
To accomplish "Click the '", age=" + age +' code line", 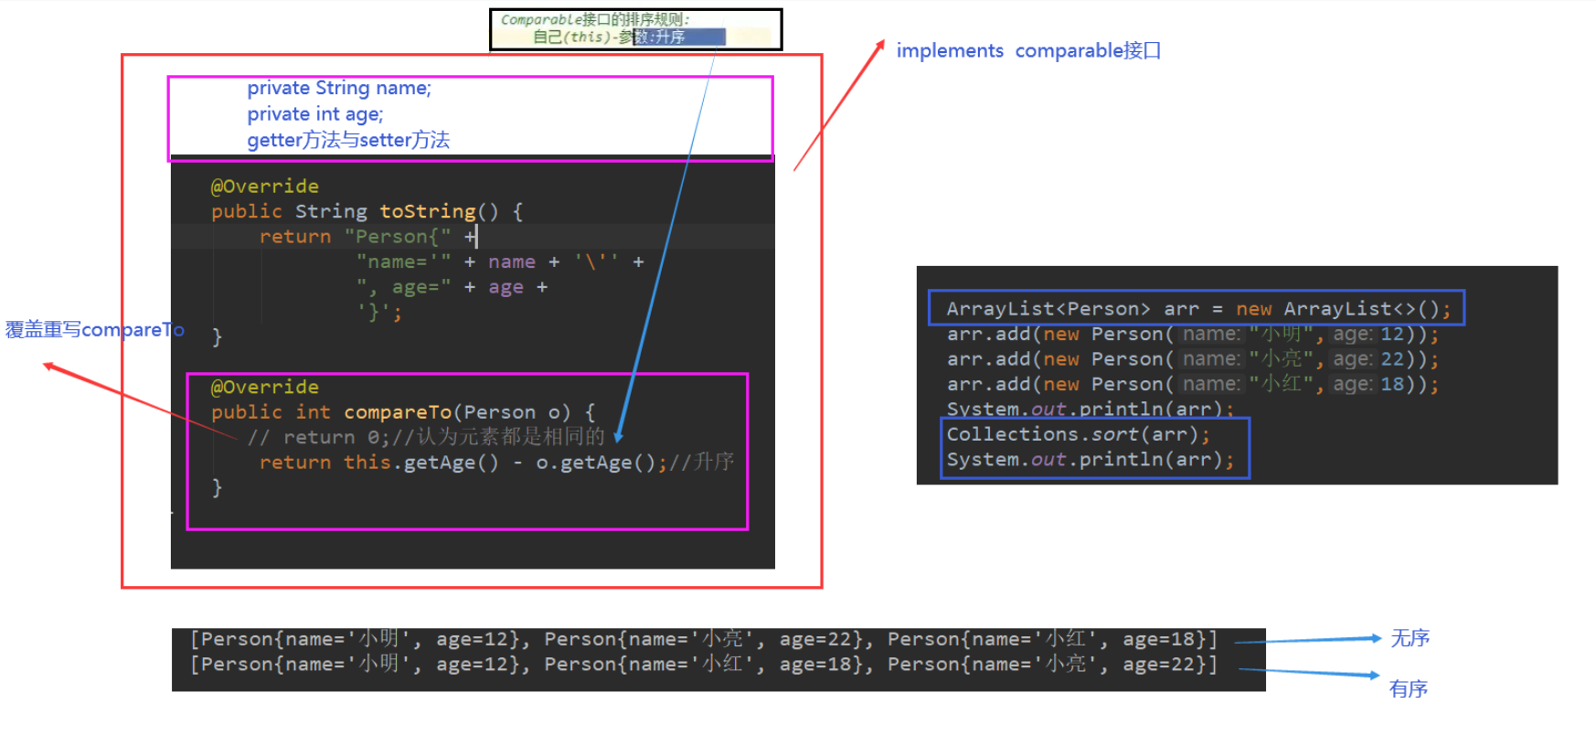I will pos(452,287).
